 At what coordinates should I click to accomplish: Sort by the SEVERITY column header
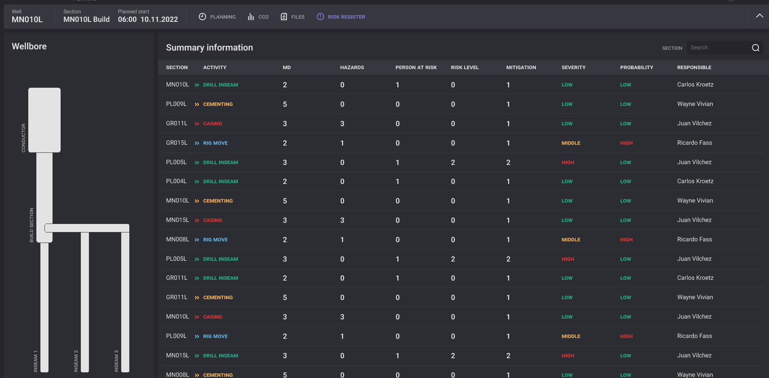(x=573, y=68)
